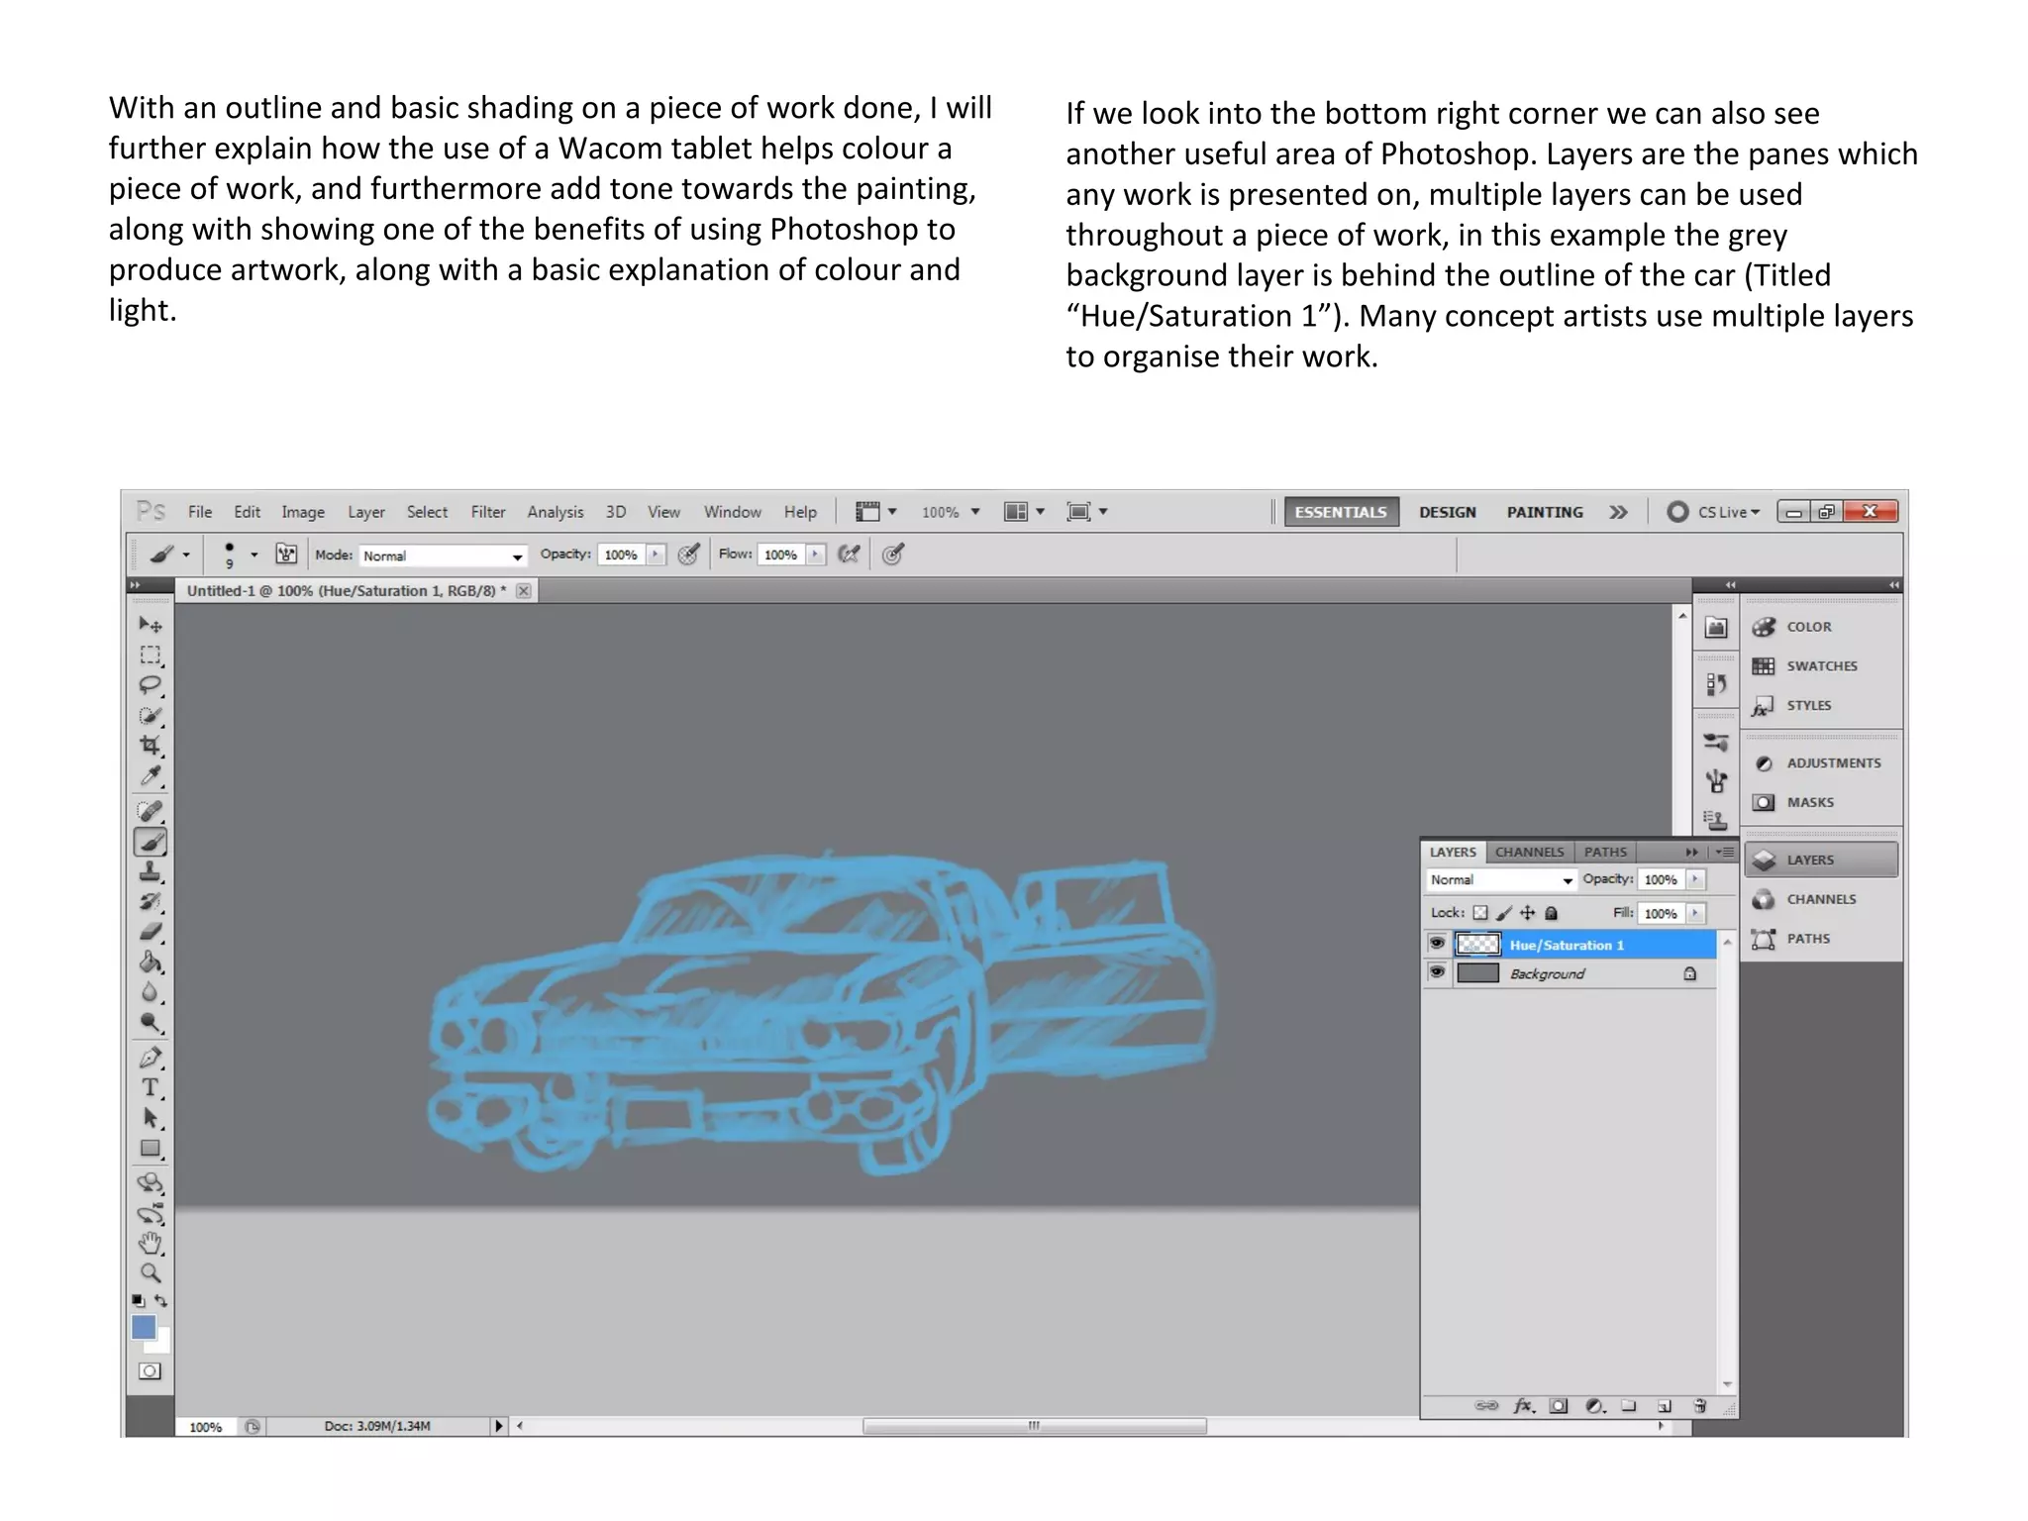Open the Adjustments panel

pyautogui.click(x=1820, y=762)
